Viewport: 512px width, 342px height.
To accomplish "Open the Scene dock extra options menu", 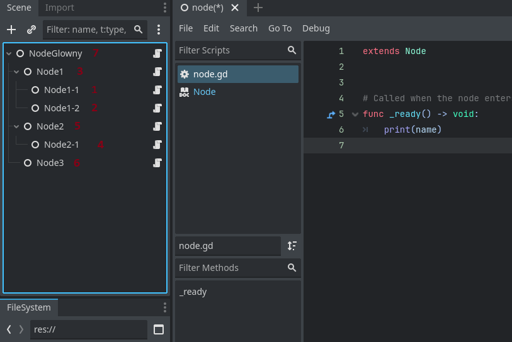I will 159,30.
